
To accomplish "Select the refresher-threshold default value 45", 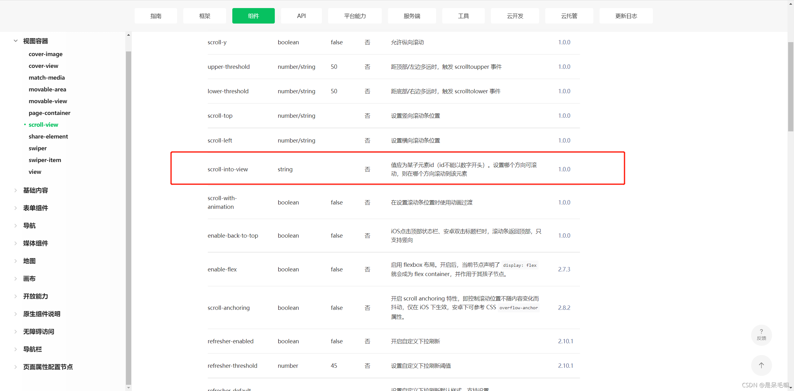I will click(x=334, y=366).
